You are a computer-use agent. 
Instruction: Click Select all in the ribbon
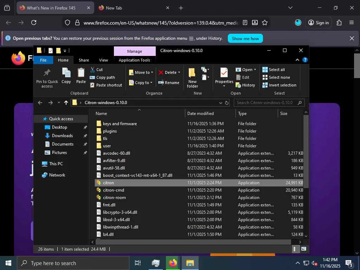click(274, 70)
